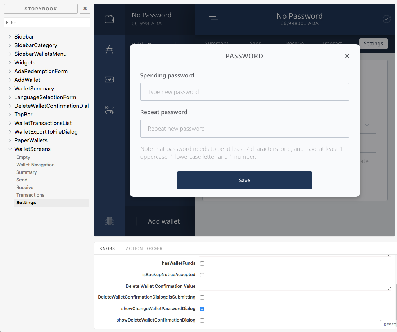Screen dimensions: 397x332
Task: Select the Knobs tab
Action: (x=107, y=248)
